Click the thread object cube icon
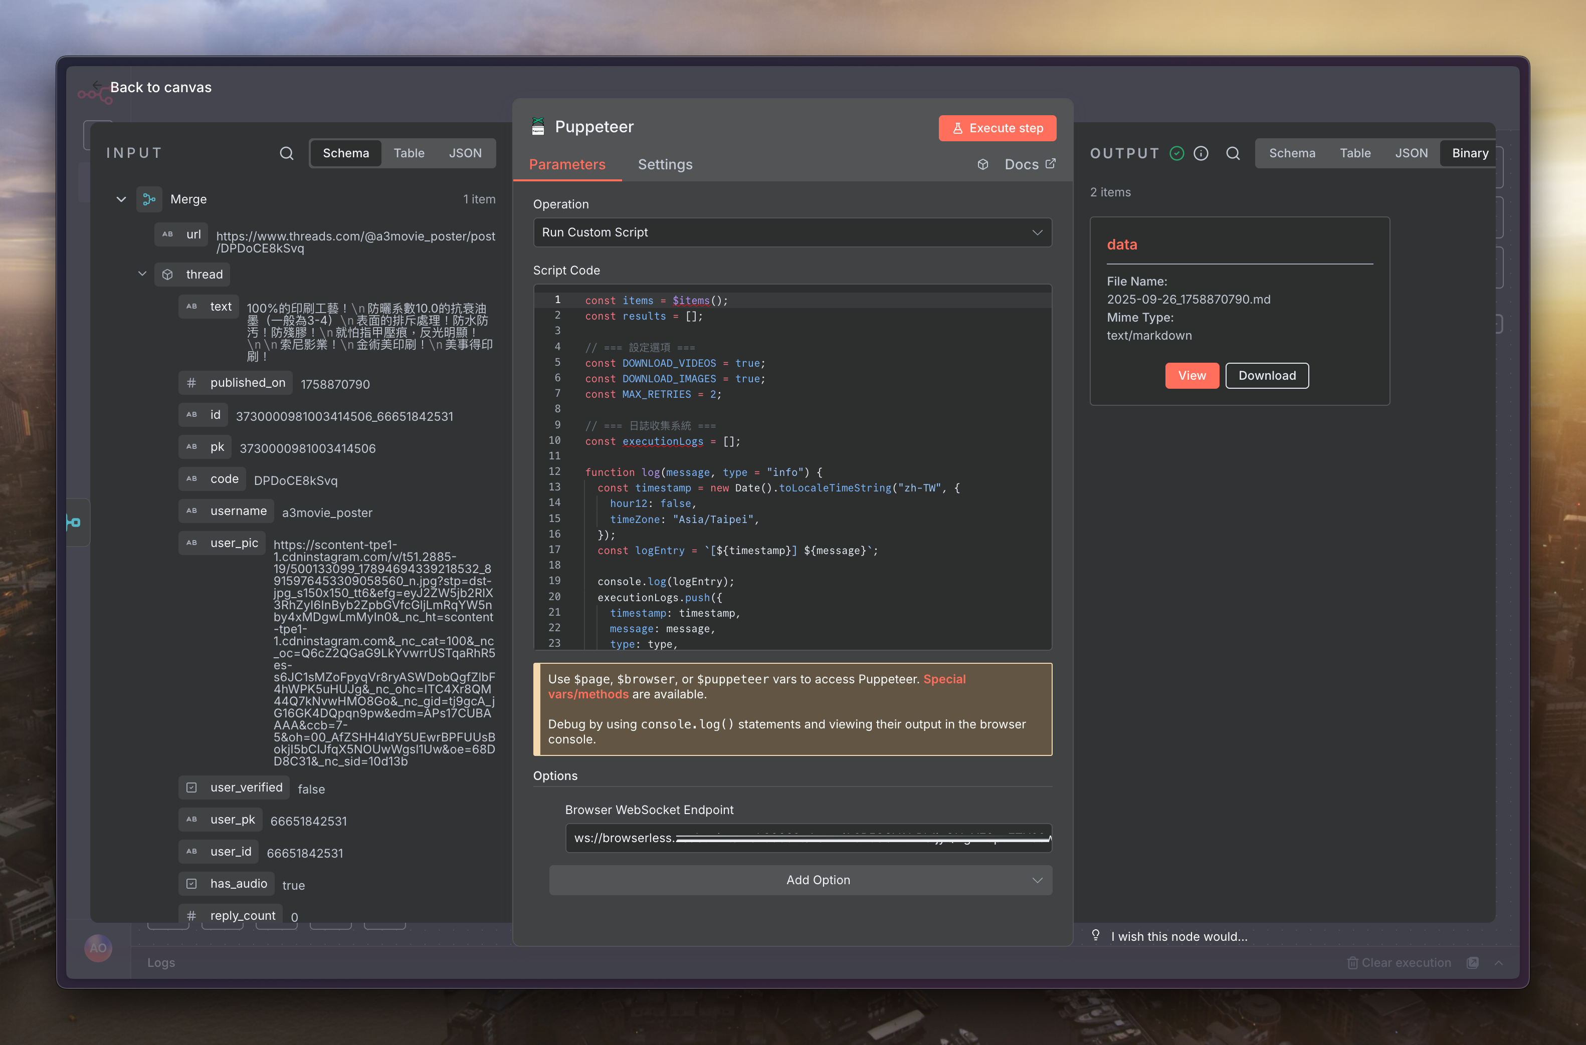The width and height of the screenshot is (1586, 1045). (167, 275)
